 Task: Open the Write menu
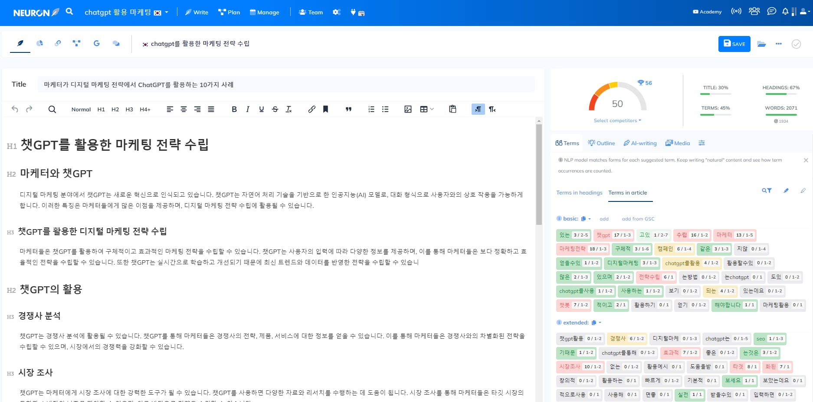[197, 12]
